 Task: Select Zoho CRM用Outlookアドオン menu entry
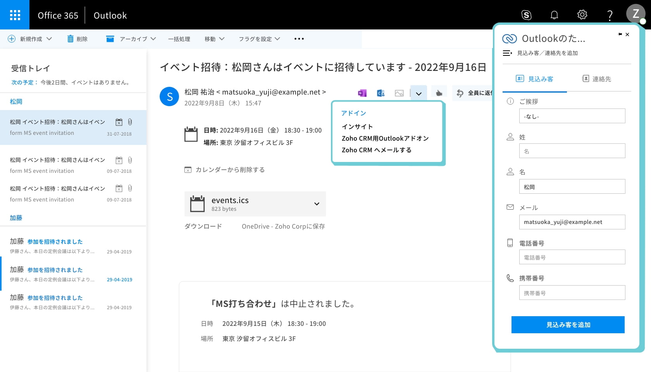pyautogui.click(x=385, y=138)
